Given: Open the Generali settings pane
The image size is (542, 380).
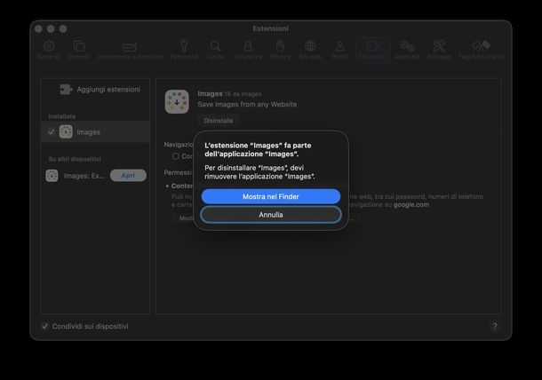Looking at the screenshot, I should point(49,50).
